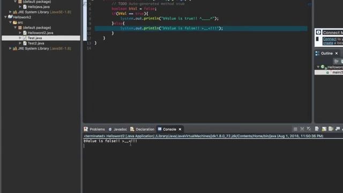Click the Helloword2 class icon in Outline
The width and height of the screenshot is (343, 193).
click(323, 66)
